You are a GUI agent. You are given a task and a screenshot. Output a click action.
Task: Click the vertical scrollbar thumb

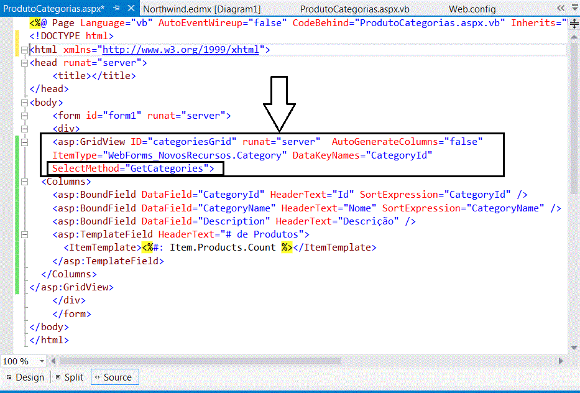[x=574, y=118]
